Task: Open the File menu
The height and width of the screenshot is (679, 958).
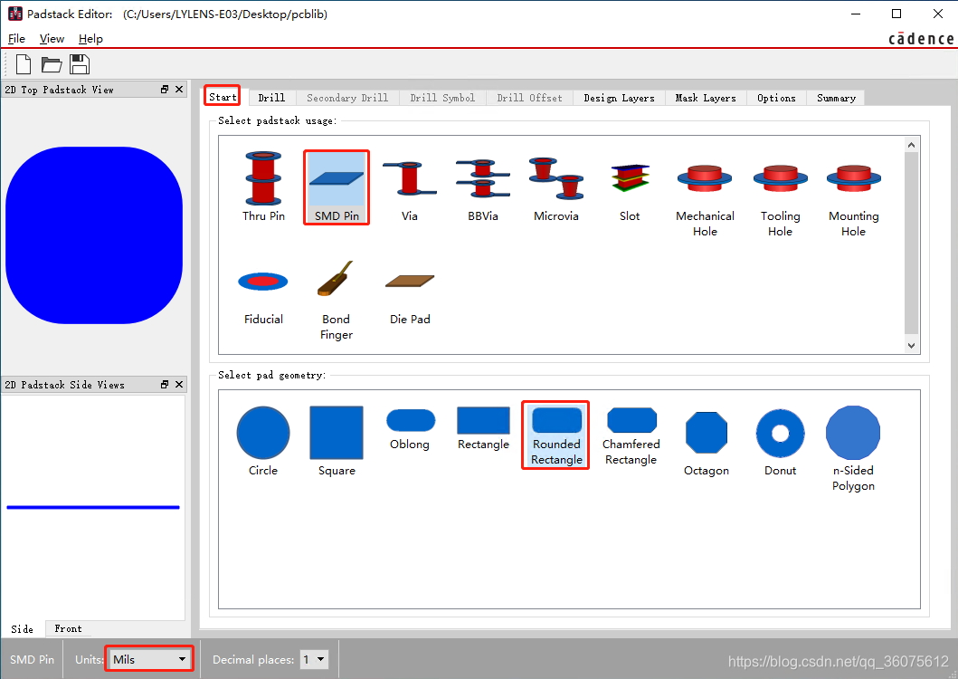Action: pyautogui.click(x=16, y=39)
